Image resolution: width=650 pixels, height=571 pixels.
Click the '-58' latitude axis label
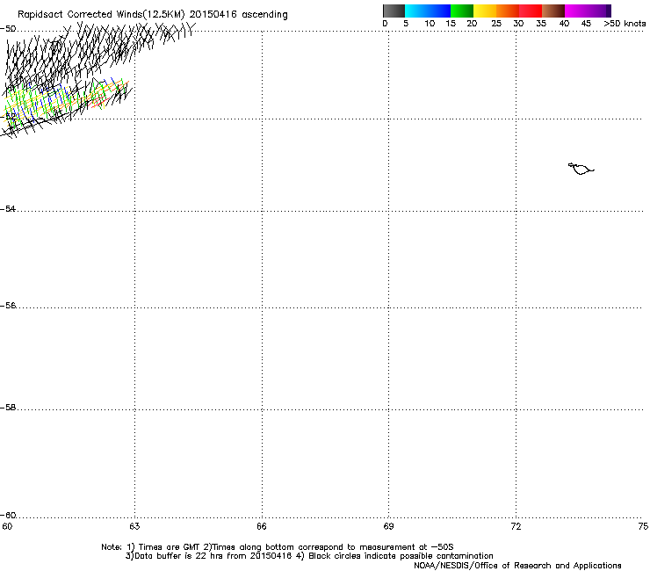pos(8,408)
